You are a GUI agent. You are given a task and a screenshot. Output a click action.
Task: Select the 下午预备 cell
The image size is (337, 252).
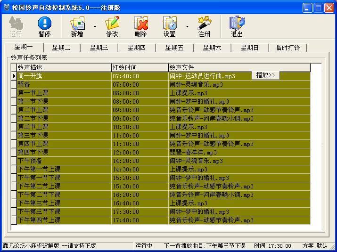[x=64, y=161]
